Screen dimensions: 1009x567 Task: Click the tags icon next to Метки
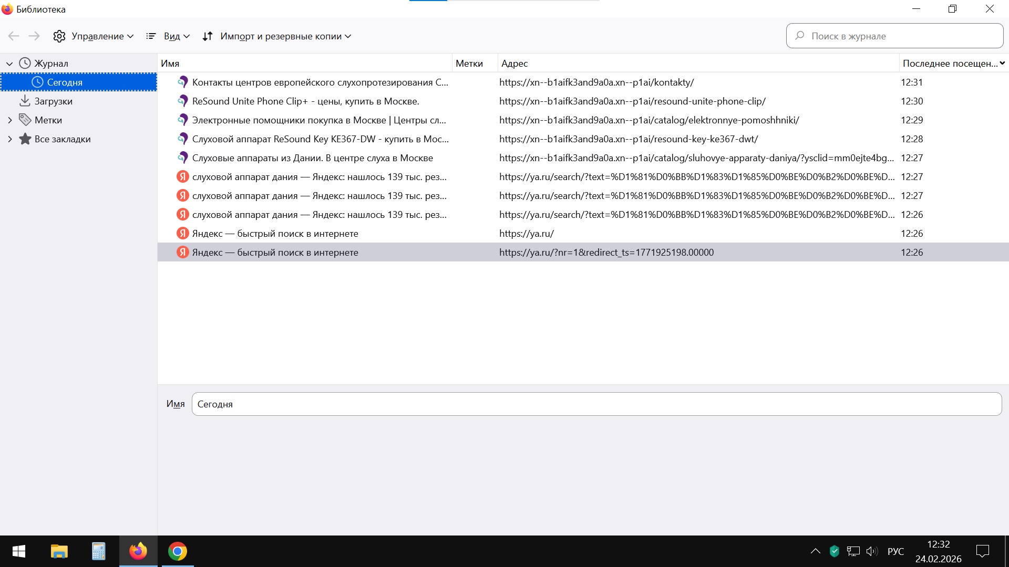coord(25,120)
